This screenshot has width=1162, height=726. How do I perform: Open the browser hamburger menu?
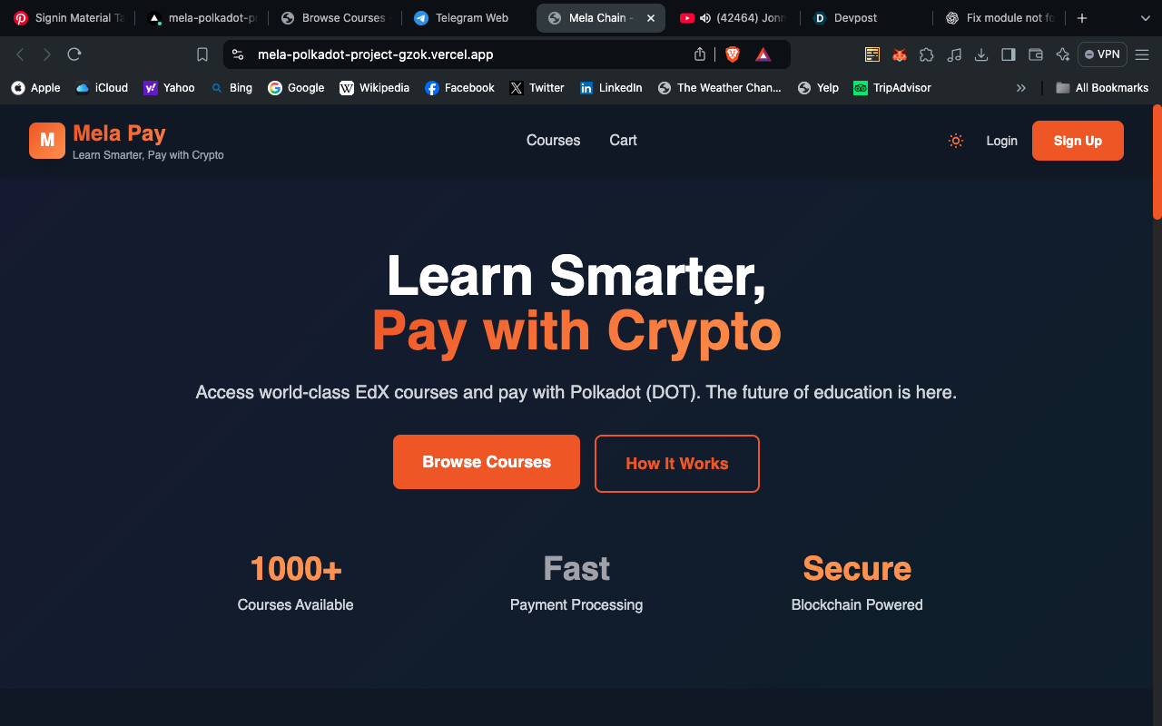pos(1142,54)
